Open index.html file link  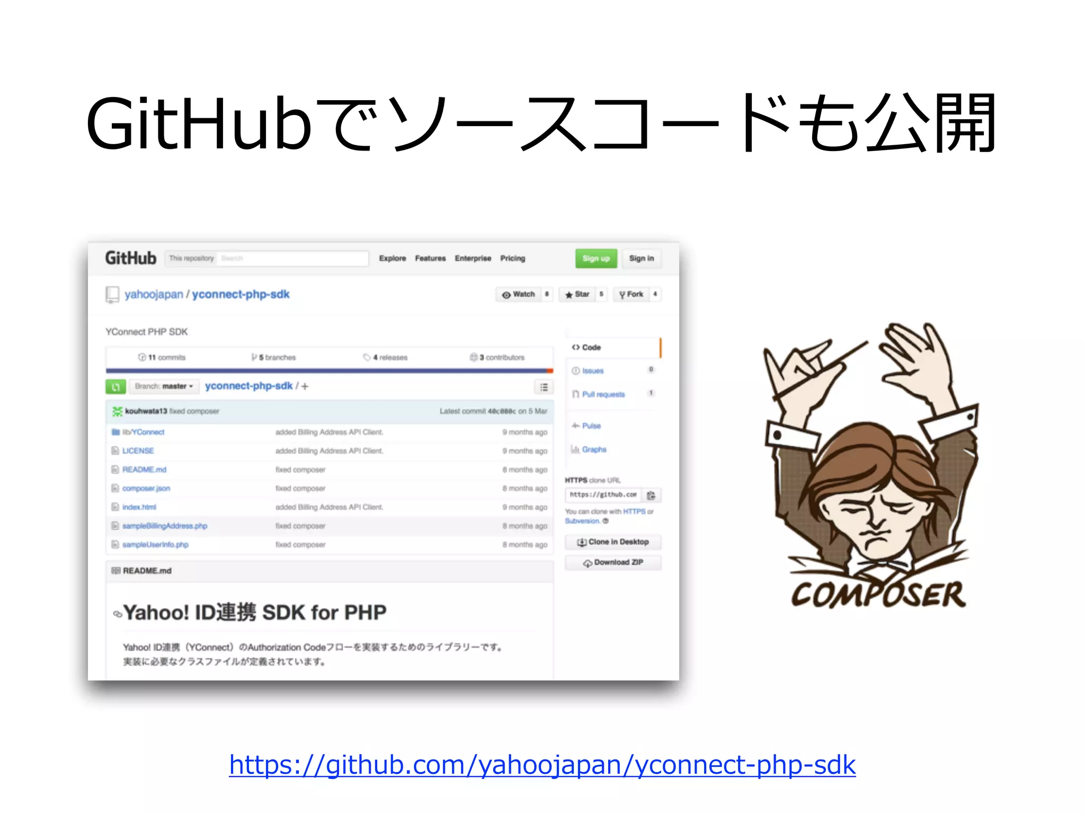[139, 507]
